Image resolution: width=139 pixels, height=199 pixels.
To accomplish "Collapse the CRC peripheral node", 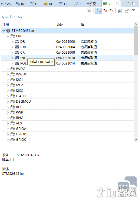I will [x=8, y=36].
